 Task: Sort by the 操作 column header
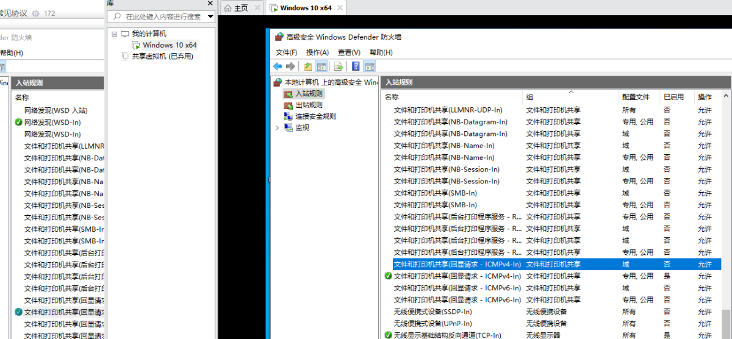(708, 97)
